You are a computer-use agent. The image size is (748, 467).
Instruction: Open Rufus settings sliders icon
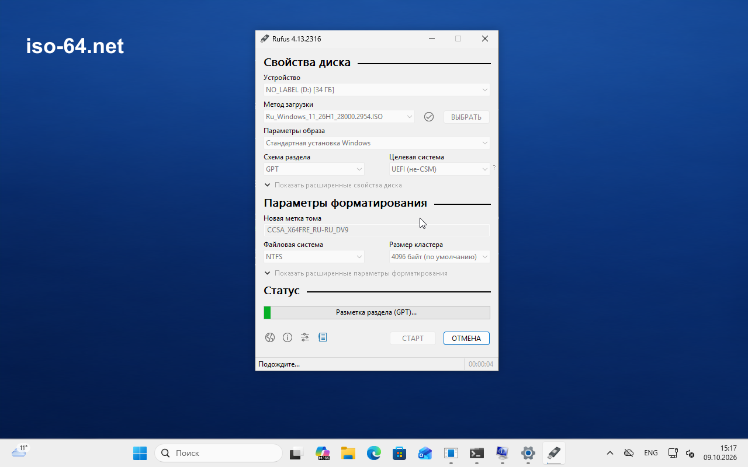(x=305, y=337)
